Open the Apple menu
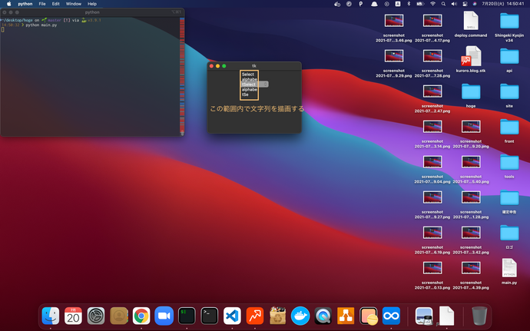The width and height of the screenshot is (530, 331). pos(8,4)
